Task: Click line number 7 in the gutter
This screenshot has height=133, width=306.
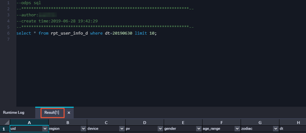Action: [8, 39]
